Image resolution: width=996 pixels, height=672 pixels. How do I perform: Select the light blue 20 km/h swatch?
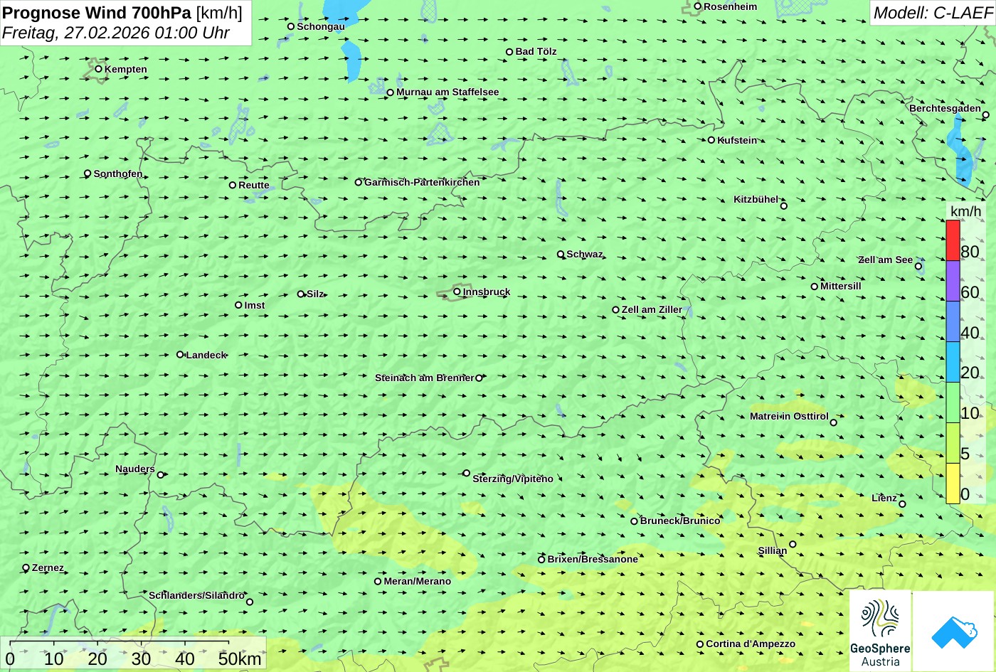[x=953, y=362]
